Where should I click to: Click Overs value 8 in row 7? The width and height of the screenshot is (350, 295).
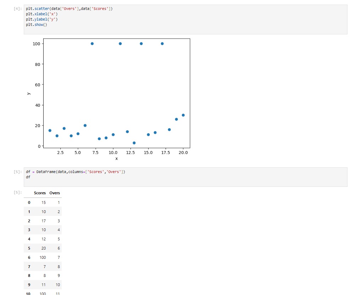tap(59, 267)
